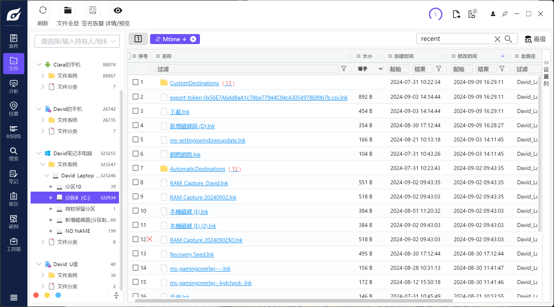This screenshot has height=307, width=554.
Task: Open the 位置 location sidebar section
Action: click(x=13, y=109)
